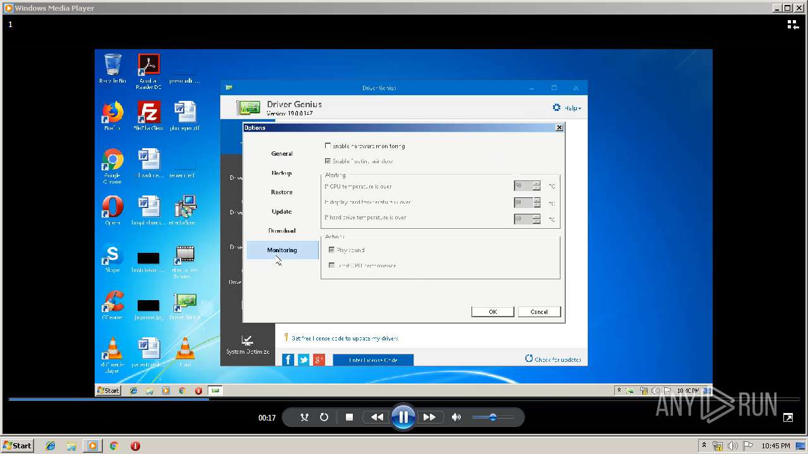This screenshot has height=454, width=808.
Task: Select the Backup options tab
Action: 282,173
